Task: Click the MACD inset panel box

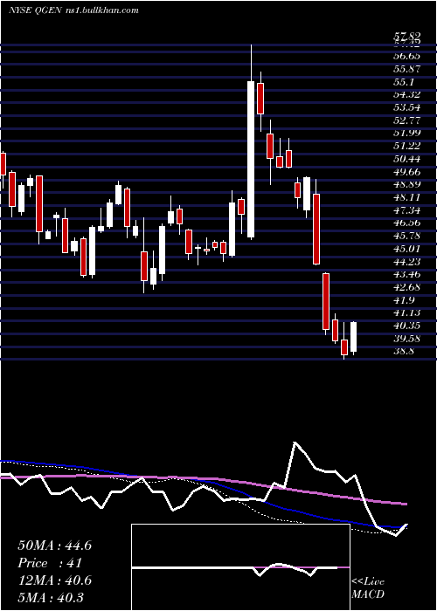Action: (240, 567)
